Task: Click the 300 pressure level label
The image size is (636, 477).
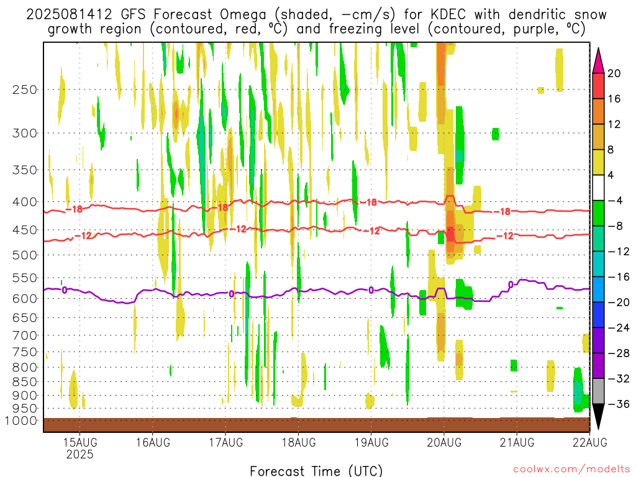Action: click(25, 133)
